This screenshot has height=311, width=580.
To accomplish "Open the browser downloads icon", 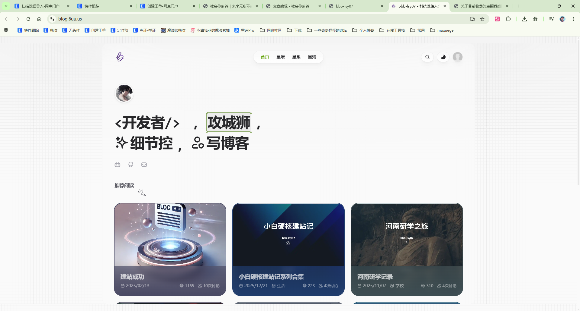I will [x=524, y=19].
